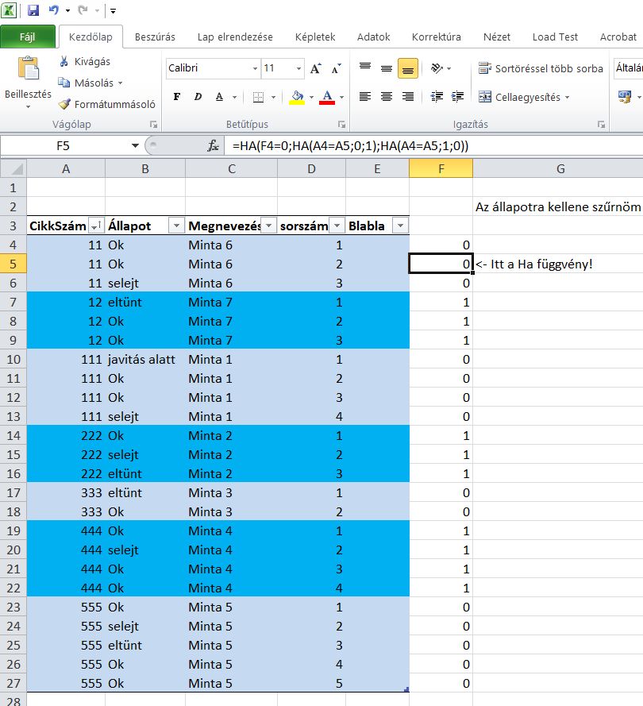Click Másolás (copy)
Viewport: 643px width, 706px height.
(x=87, y=83)
